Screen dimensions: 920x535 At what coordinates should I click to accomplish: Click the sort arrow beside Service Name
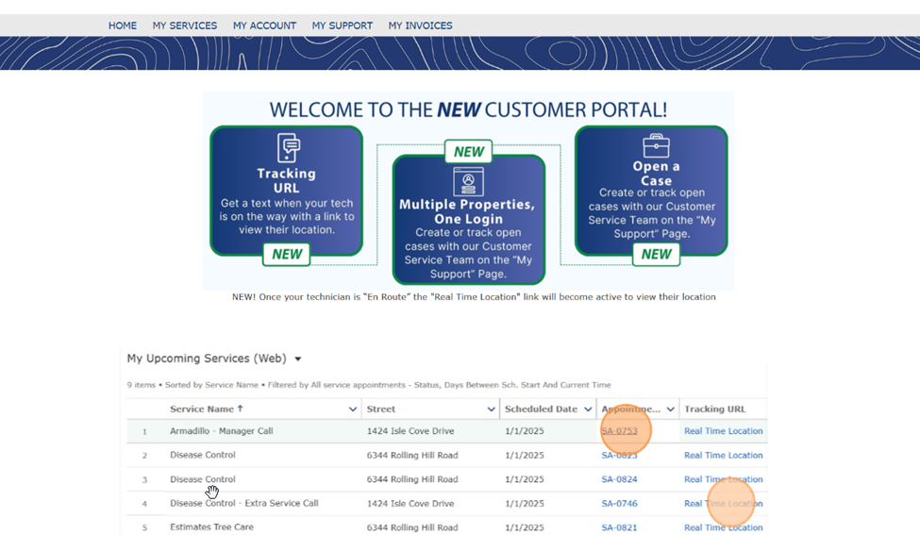[x=241, y=409]
